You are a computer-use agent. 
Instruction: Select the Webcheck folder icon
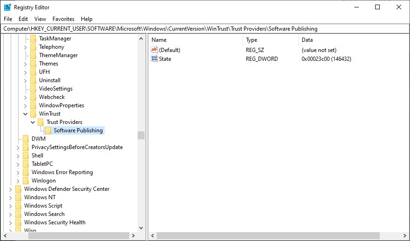(33, 97)
